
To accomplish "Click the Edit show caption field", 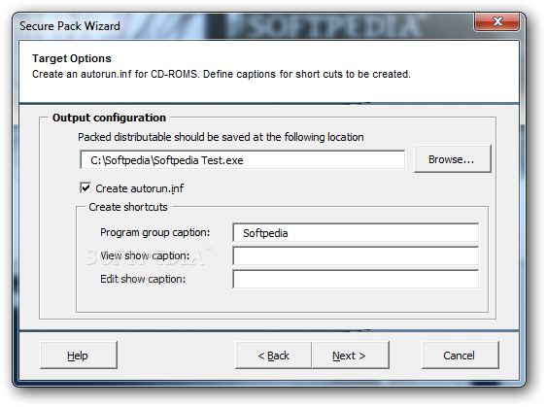I will [x=356, y=279].
